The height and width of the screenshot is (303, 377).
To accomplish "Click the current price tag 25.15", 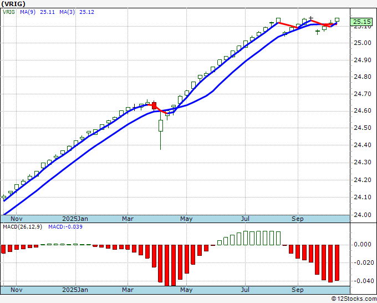I will coord(362,22).
